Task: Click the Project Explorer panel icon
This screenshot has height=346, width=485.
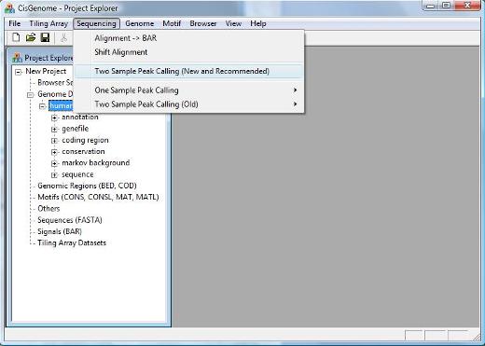Action: [17, 58]
